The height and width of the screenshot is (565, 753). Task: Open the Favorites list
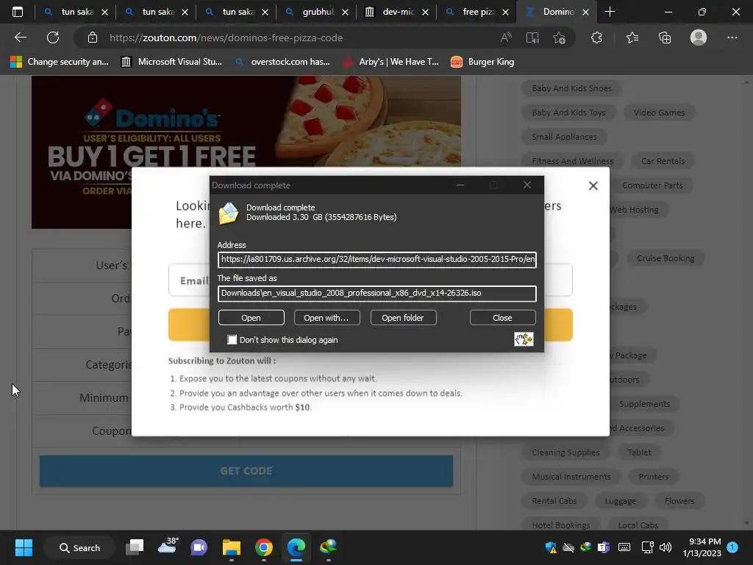(632, 38)
